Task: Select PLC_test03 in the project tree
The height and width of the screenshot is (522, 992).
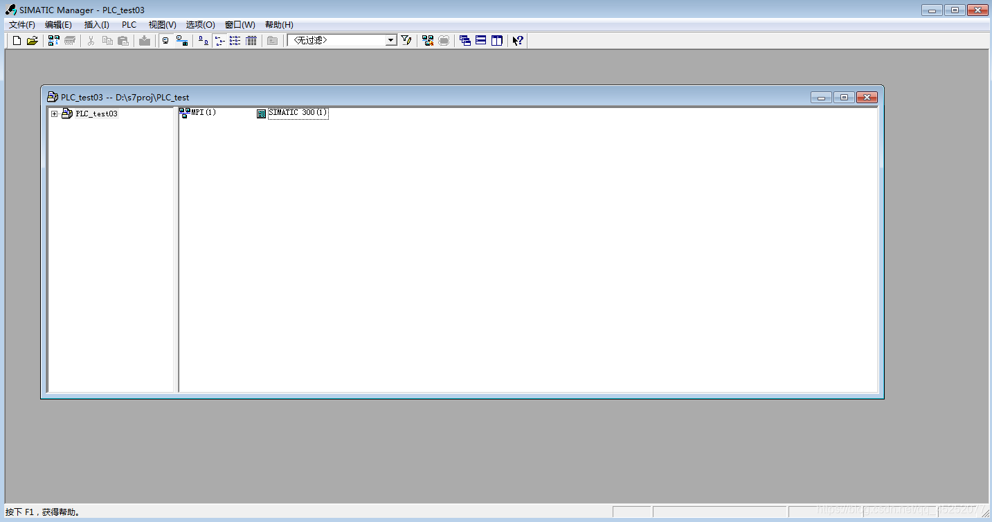Action: (96, 114)
